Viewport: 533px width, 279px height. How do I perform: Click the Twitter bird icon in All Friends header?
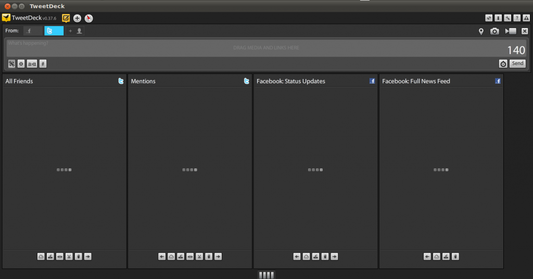click(x=121, y=81)
